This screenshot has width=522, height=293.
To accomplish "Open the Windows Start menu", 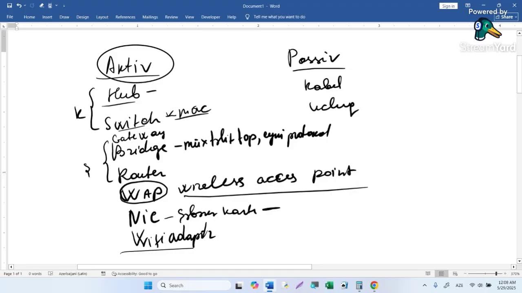I will click(x=148, y=285).
